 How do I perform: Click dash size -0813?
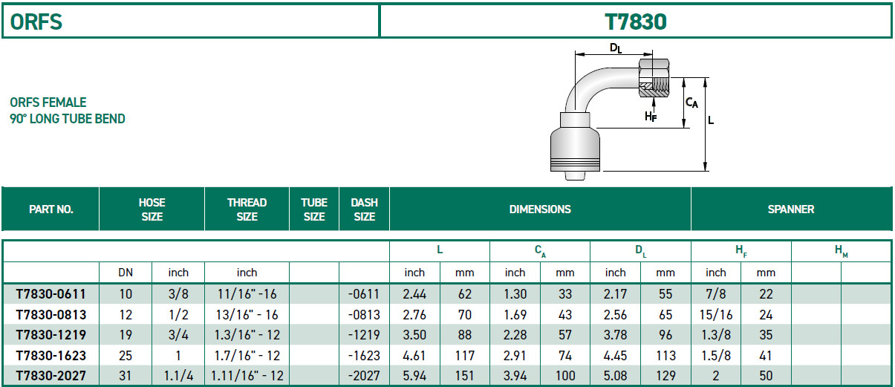click(364, 315)
